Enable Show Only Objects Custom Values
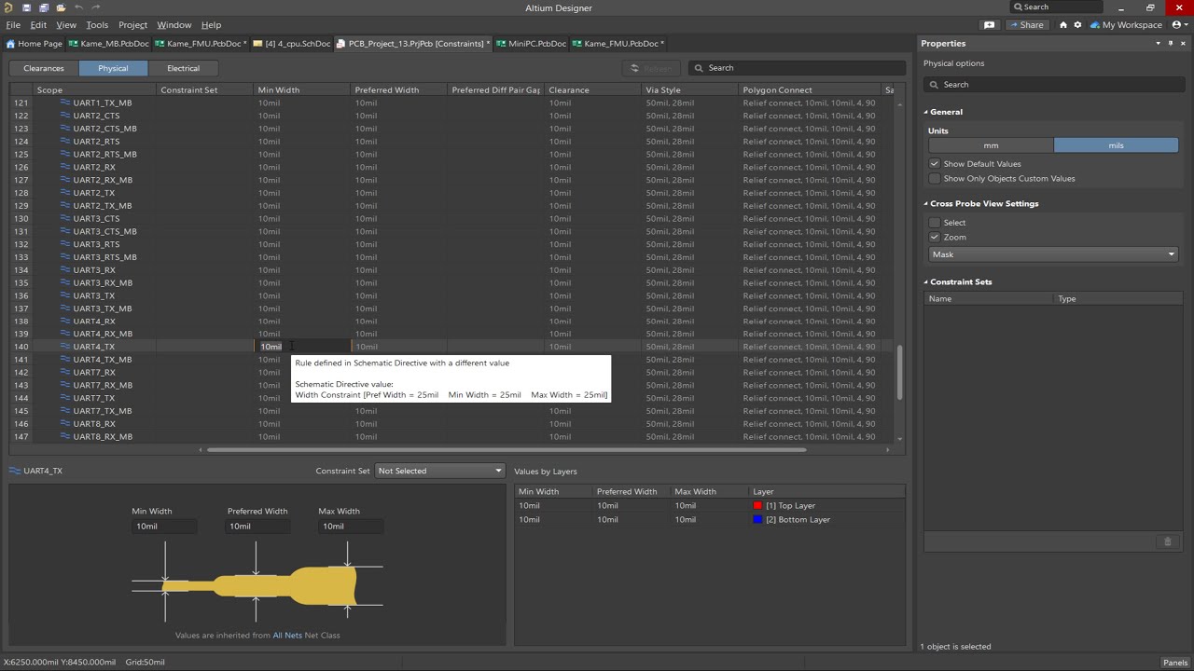 tap(935, 179)
